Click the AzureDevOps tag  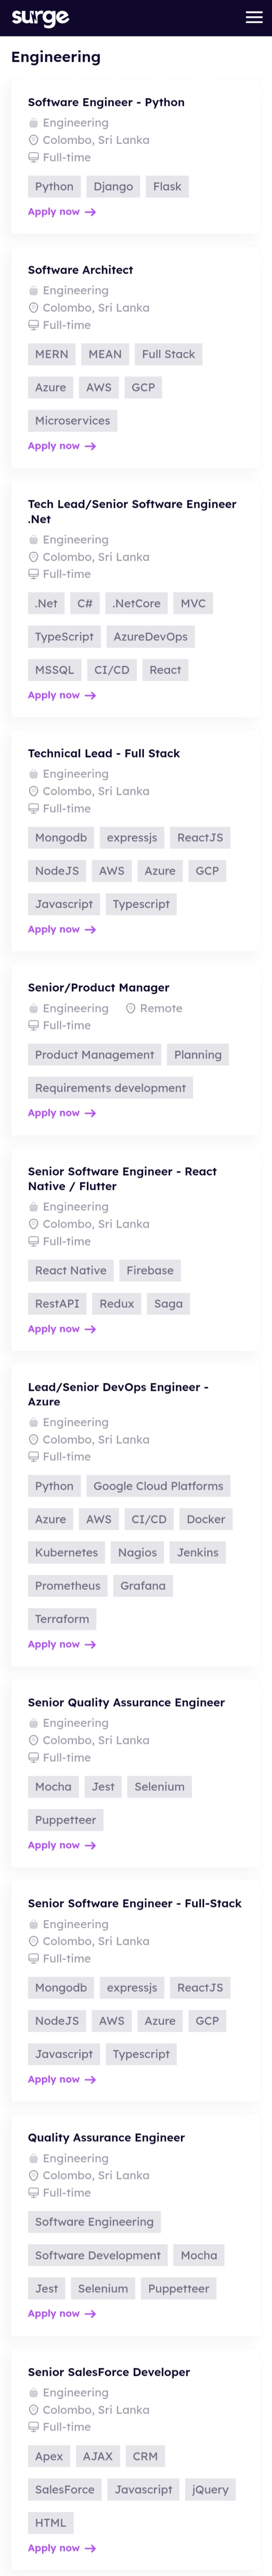pyautogui.click(x=150, y=637)
